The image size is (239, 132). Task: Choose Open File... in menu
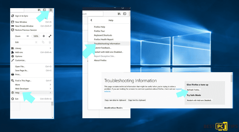click(32, 66)
